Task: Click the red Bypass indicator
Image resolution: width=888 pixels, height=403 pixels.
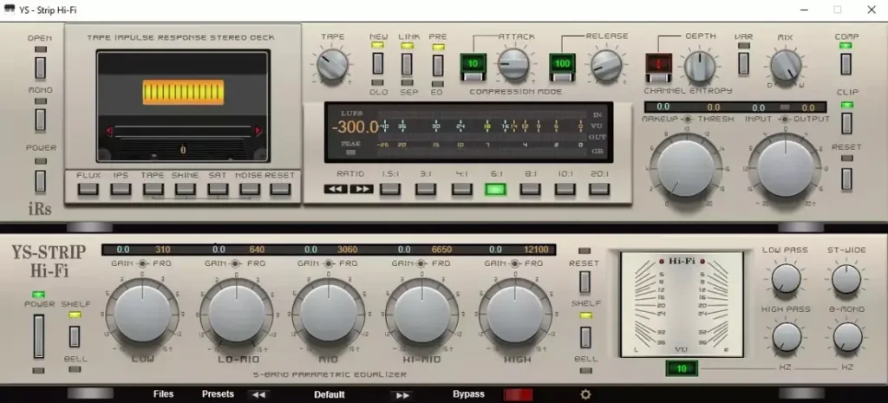Action: [x=518, y=394]
